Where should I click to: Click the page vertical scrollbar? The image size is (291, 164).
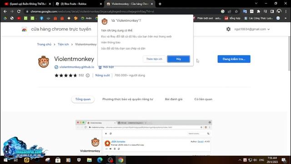289,54
